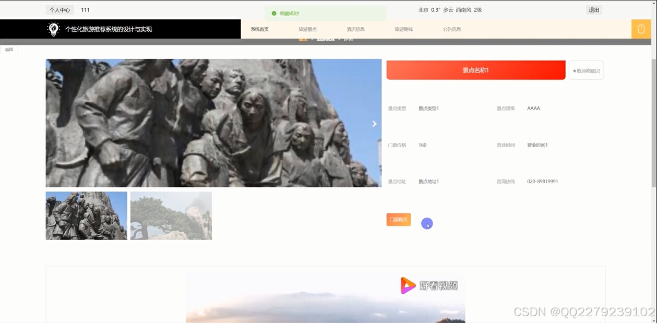Click the 景点类型1 value

click(x=428, y=109)
